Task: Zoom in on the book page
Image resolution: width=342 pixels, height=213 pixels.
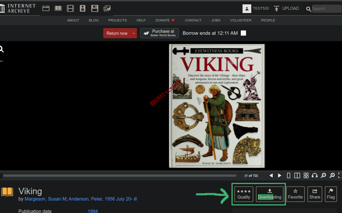Action: coord(332,175)
